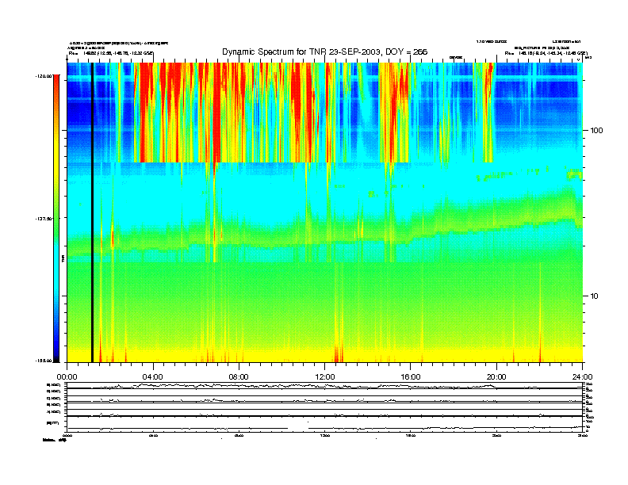Click the '20:00' time axis label
Viewport: 628px width, 485px height.
[496, 377]
